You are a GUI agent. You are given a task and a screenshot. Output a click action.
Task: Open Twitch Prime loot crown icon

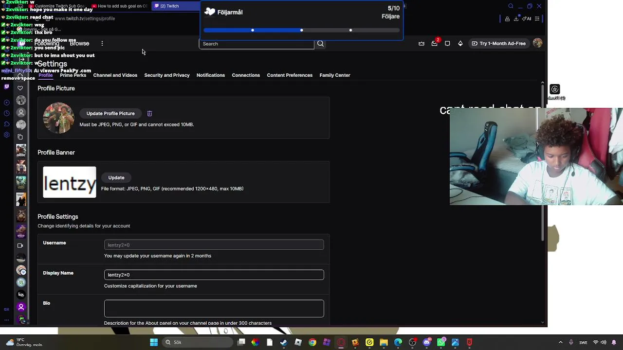click(x=421, y=44)
